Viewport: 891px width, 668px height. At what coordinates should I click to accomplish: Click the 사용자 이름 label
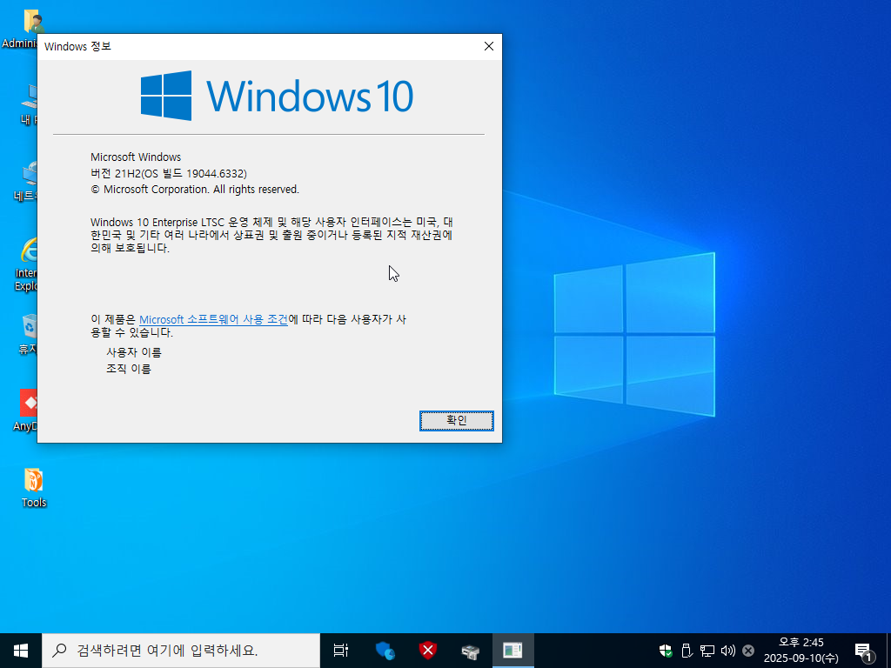(133, 352)
